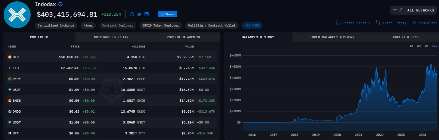Image resolution: width=439 pixels, height=140 pixels.
Task: Click the Trace Entity link
Action: pos(391,23)
